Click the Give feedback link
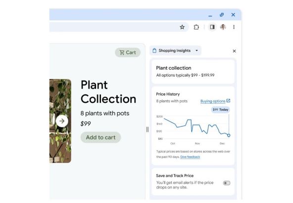This screenshot has height=203, width=293. point(190,157)
